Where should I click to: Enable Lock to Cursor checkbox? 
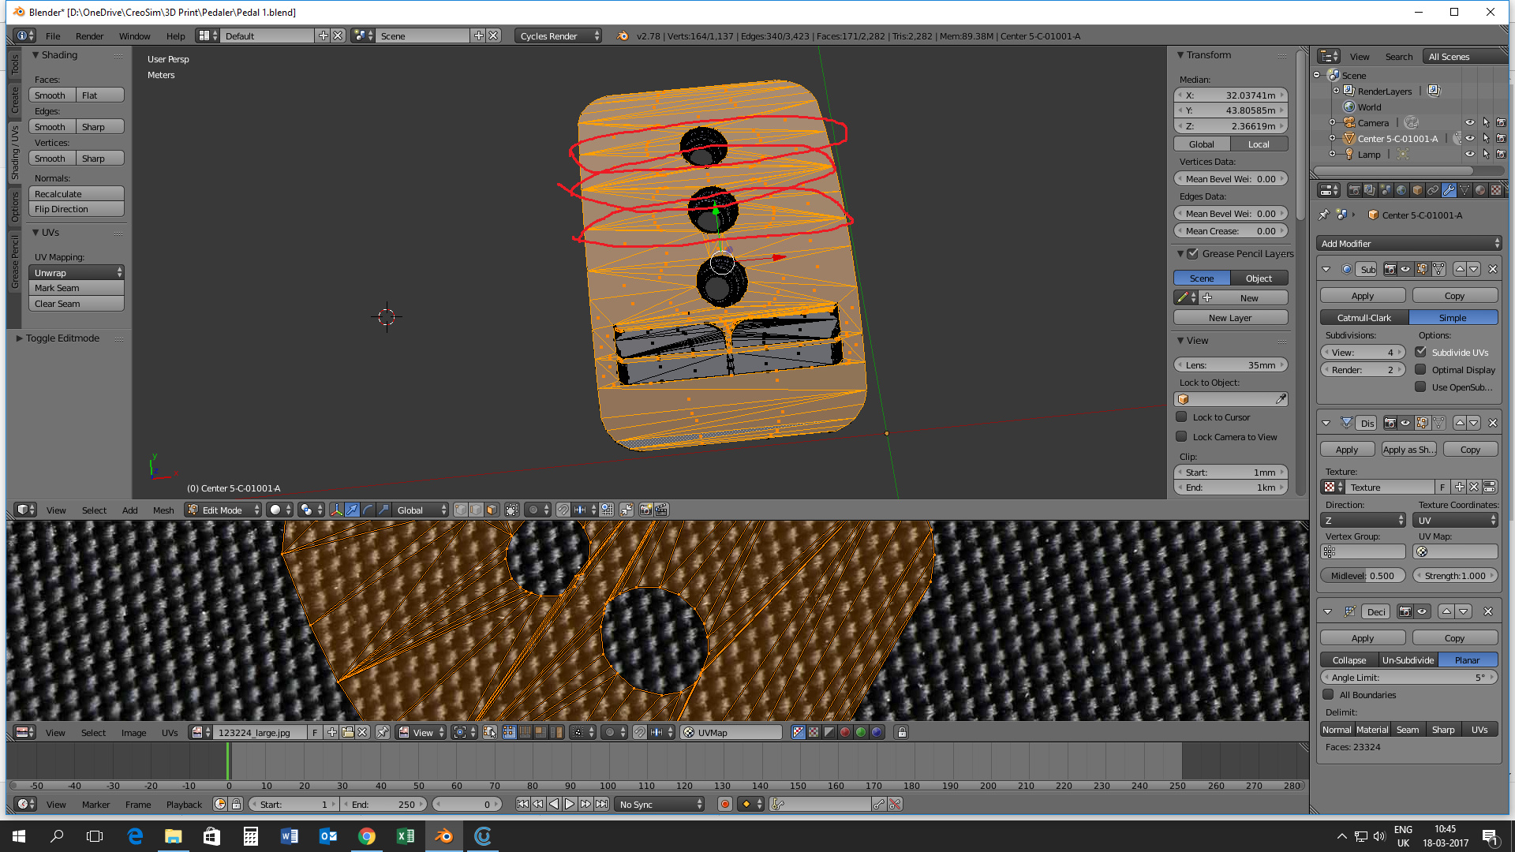tap(1181, 417)
